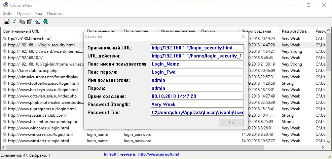332x159 pixels.
Task: Click the horizontal scrollbar left arrow
Action: tap(3, 147)
